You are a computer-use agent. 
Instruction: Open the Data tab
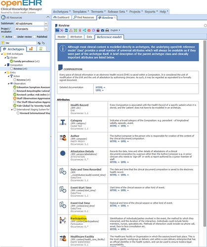tap(89, 37)
